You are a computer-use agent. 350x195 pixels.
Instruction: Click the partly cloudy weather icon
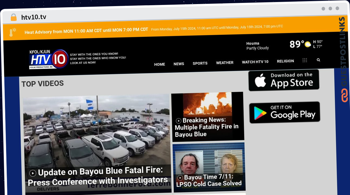coord(308,44)
